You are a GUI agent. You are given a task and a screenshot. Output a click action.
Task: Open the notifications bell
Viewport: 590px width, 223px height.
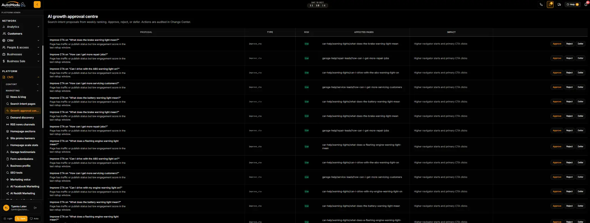pyautogui.click(x=586, y=5)
